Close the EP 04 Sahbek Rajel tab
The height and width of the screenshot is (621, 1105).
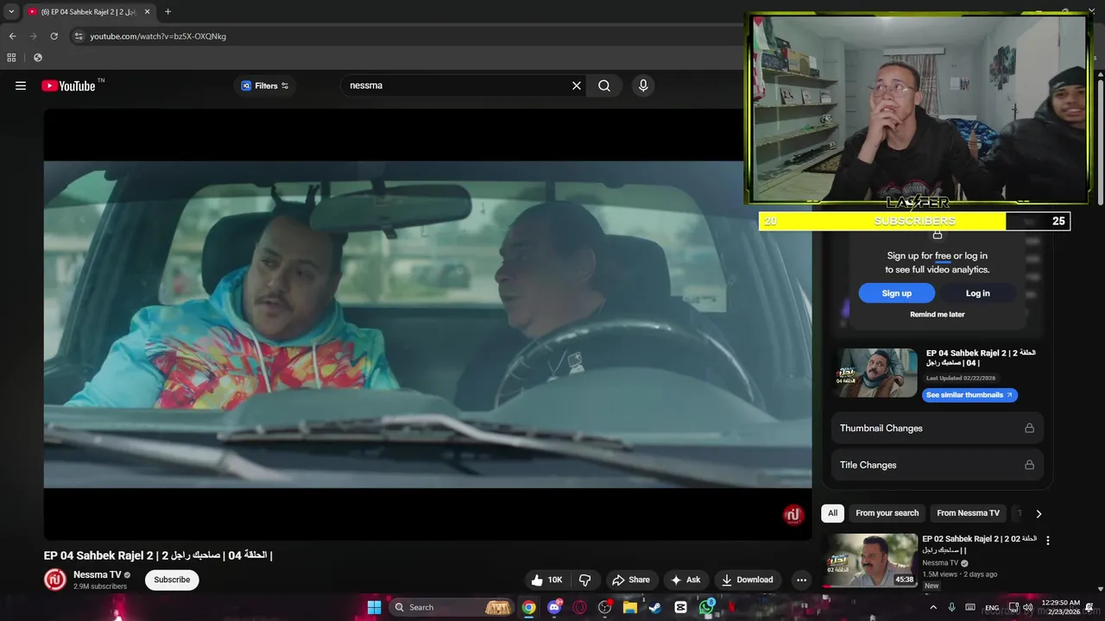147,12
